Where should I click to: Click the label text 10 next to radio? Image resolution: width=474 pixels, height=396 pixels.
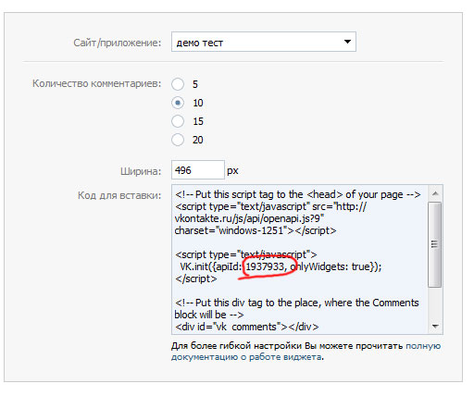click(198, 103)
